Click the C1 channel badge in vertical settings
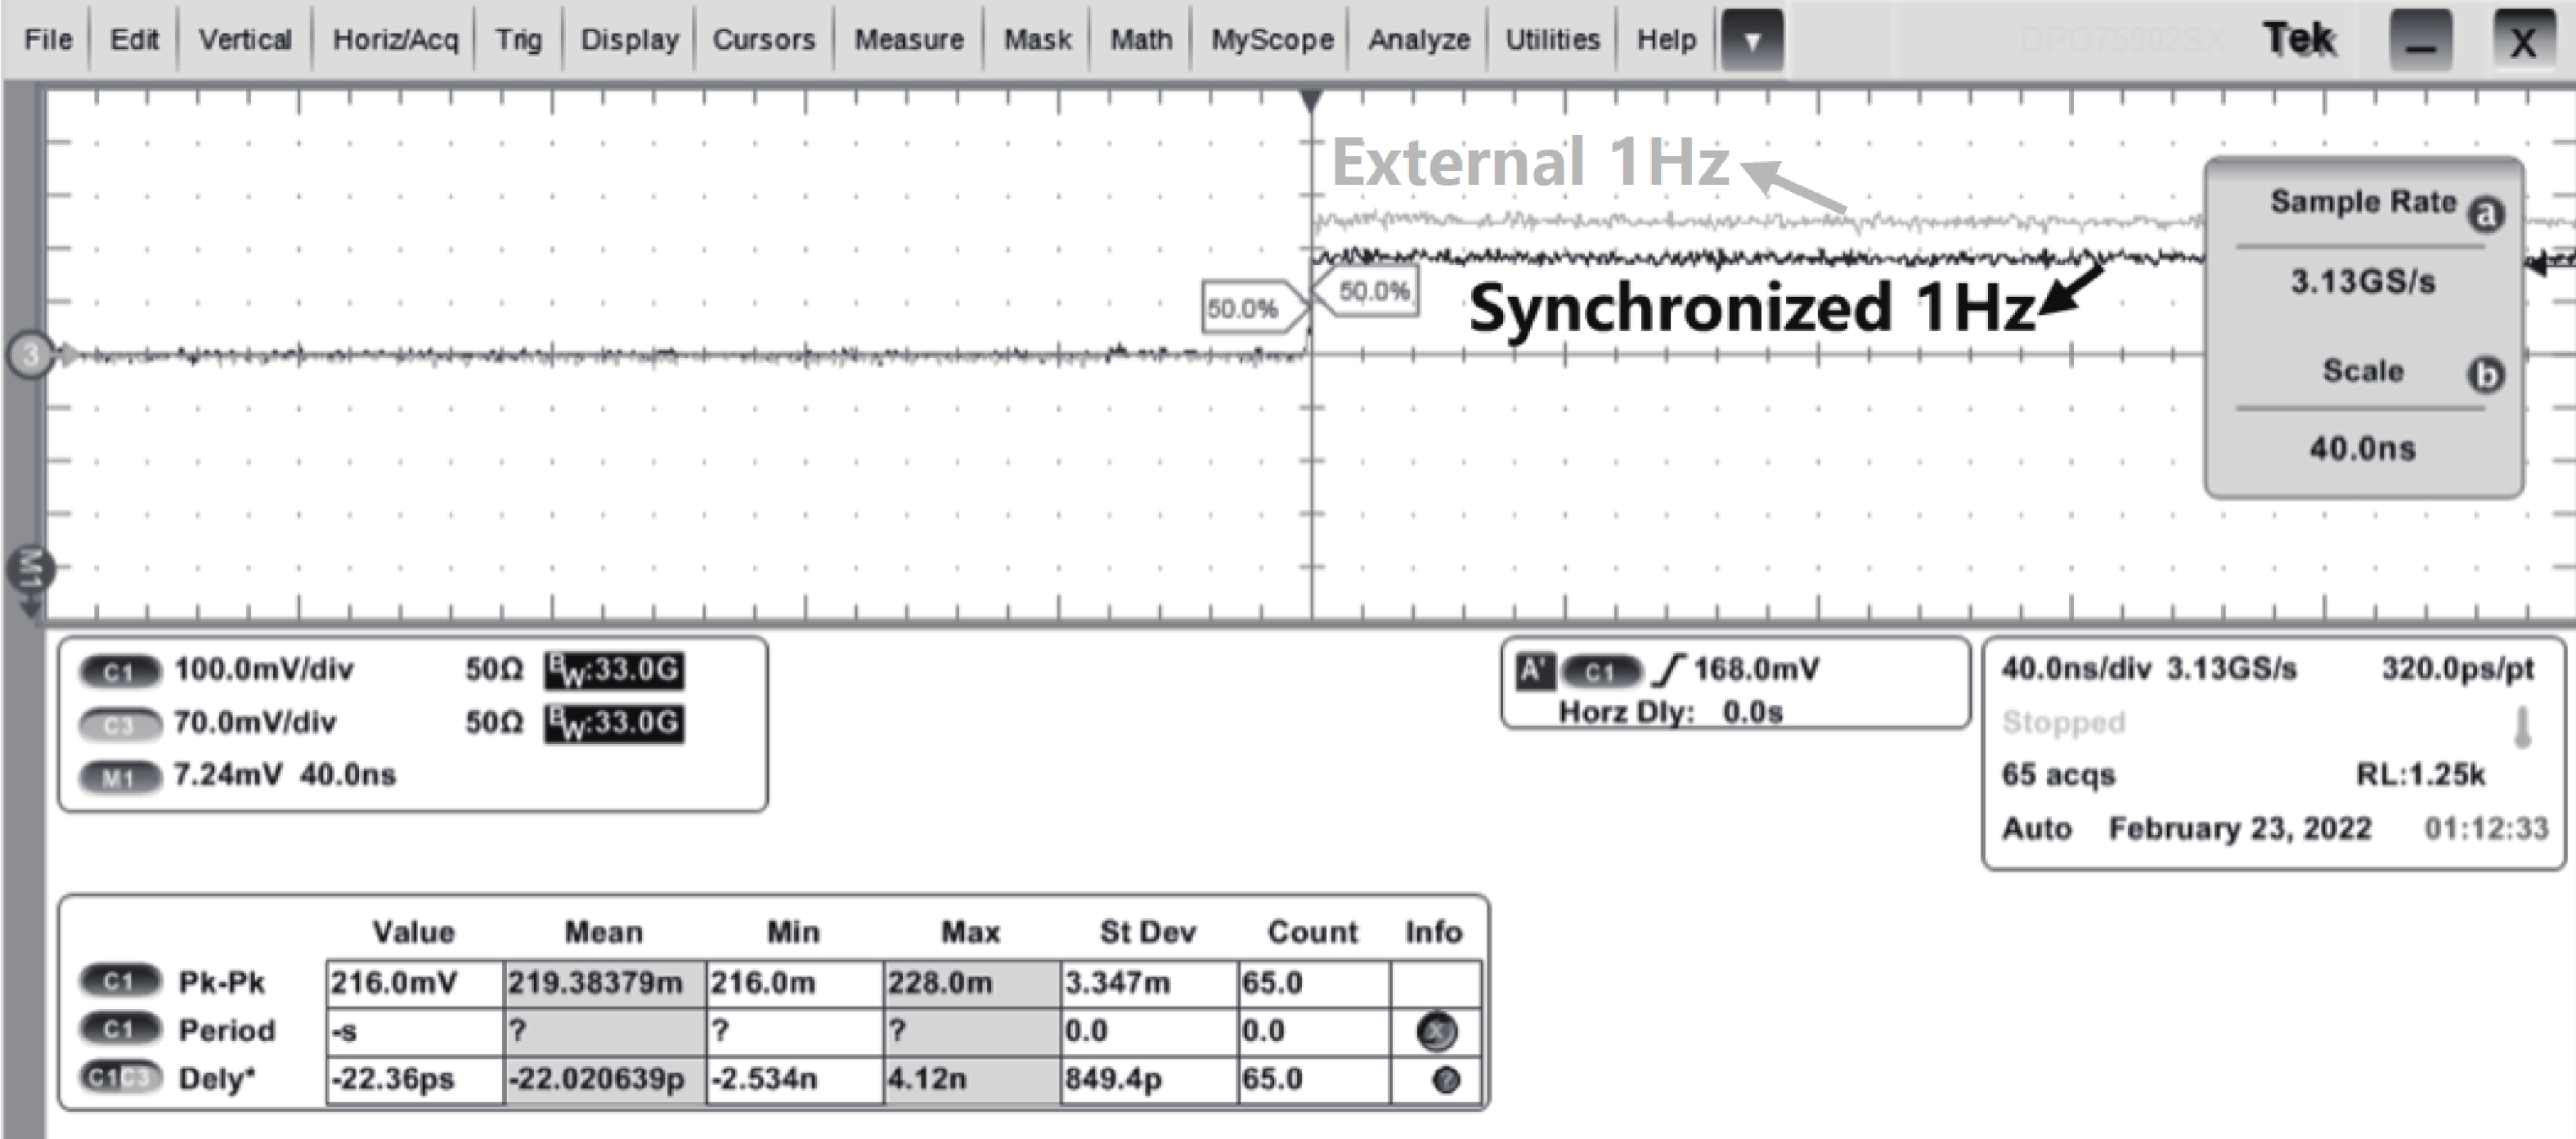The image size is (2576, 1139). 119,671
